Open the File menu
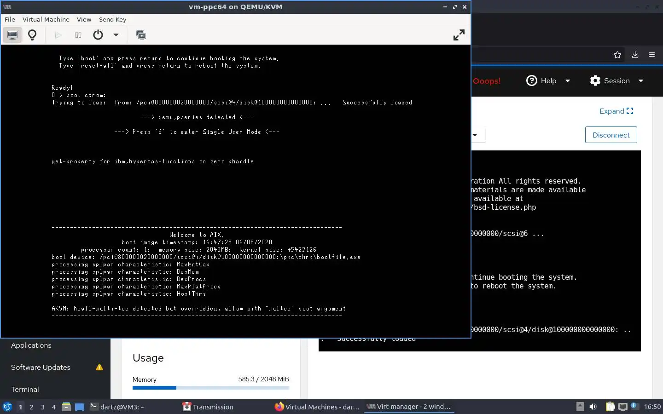 10,19
